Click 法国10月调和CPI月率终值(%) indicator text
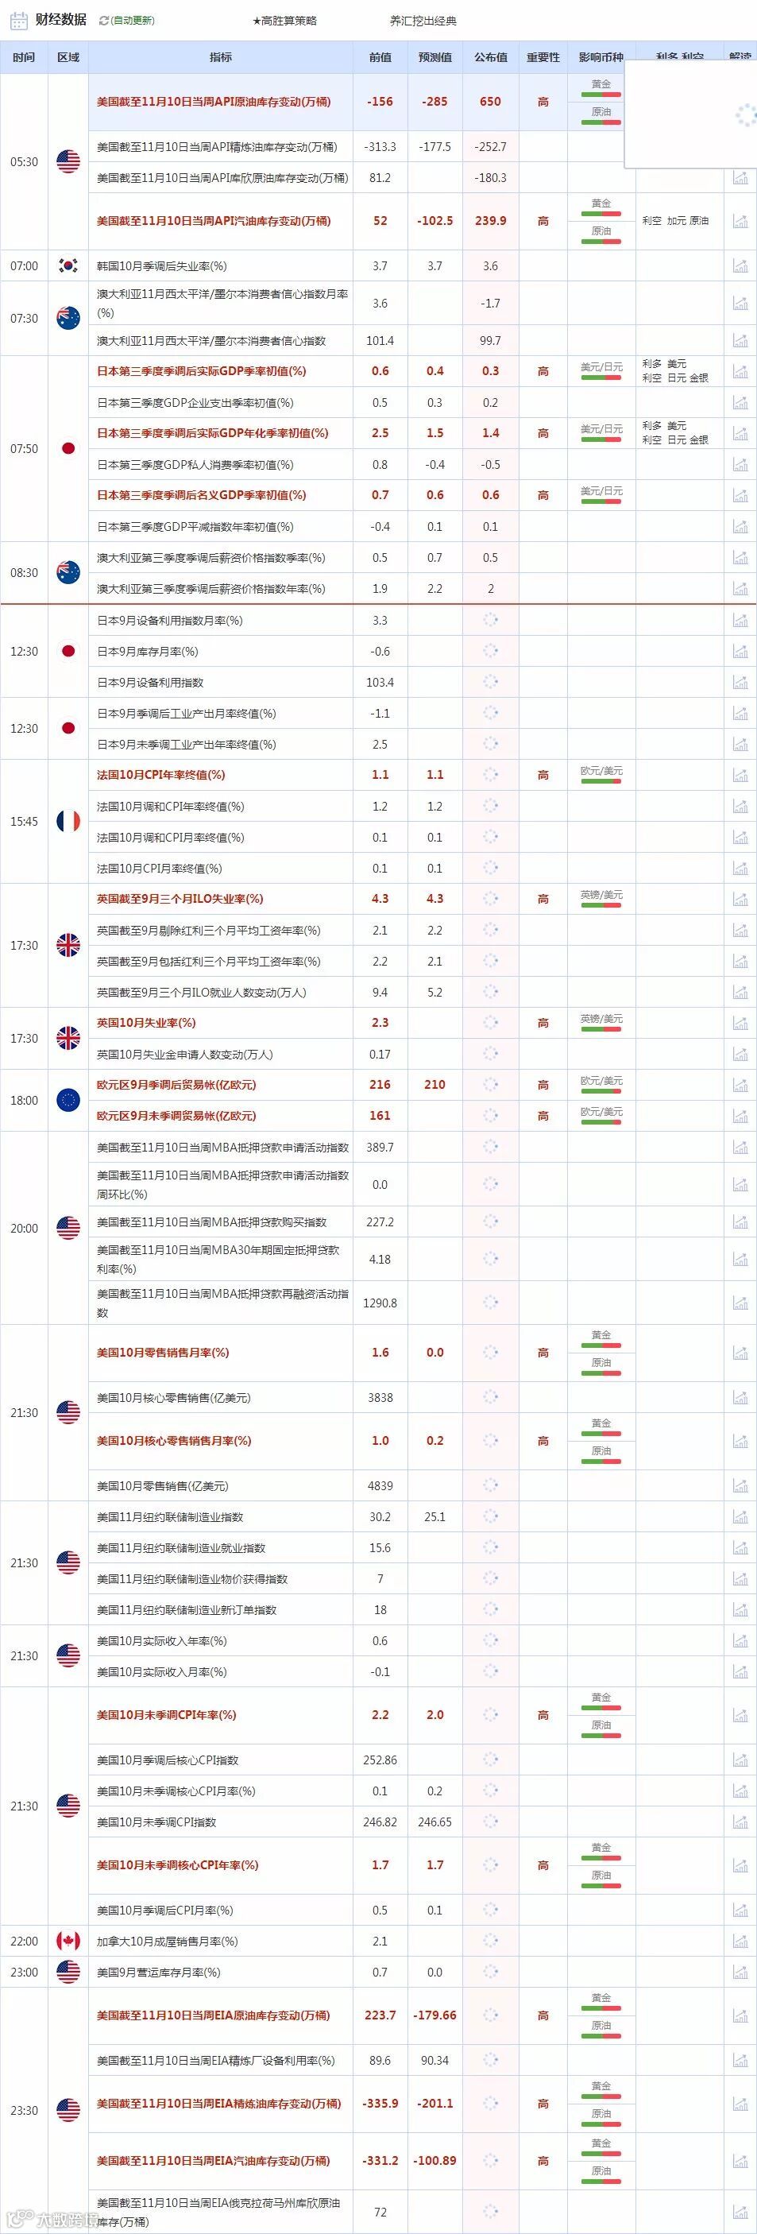 tap(171, 838)
